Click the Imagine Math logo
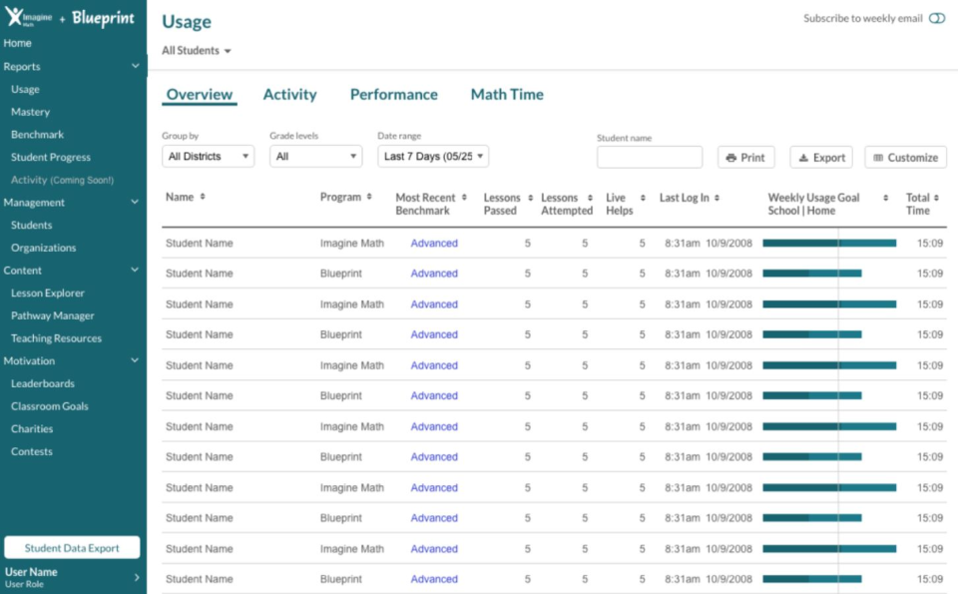Screen dimensions: 958x594 pos(27,16)
